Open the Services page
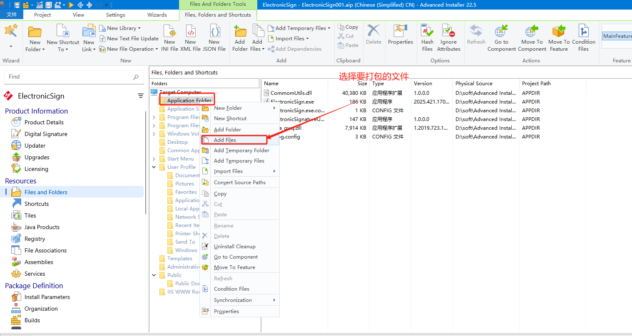The height and width of the screenshot is (336, 632). tap(35, 274)
